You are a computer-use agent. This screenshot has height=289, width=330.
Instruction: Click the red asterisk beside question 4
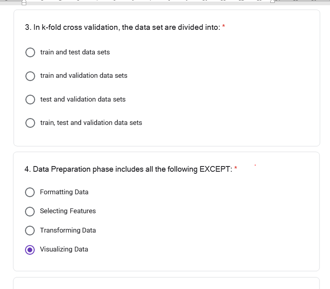[x=236, y=168]
